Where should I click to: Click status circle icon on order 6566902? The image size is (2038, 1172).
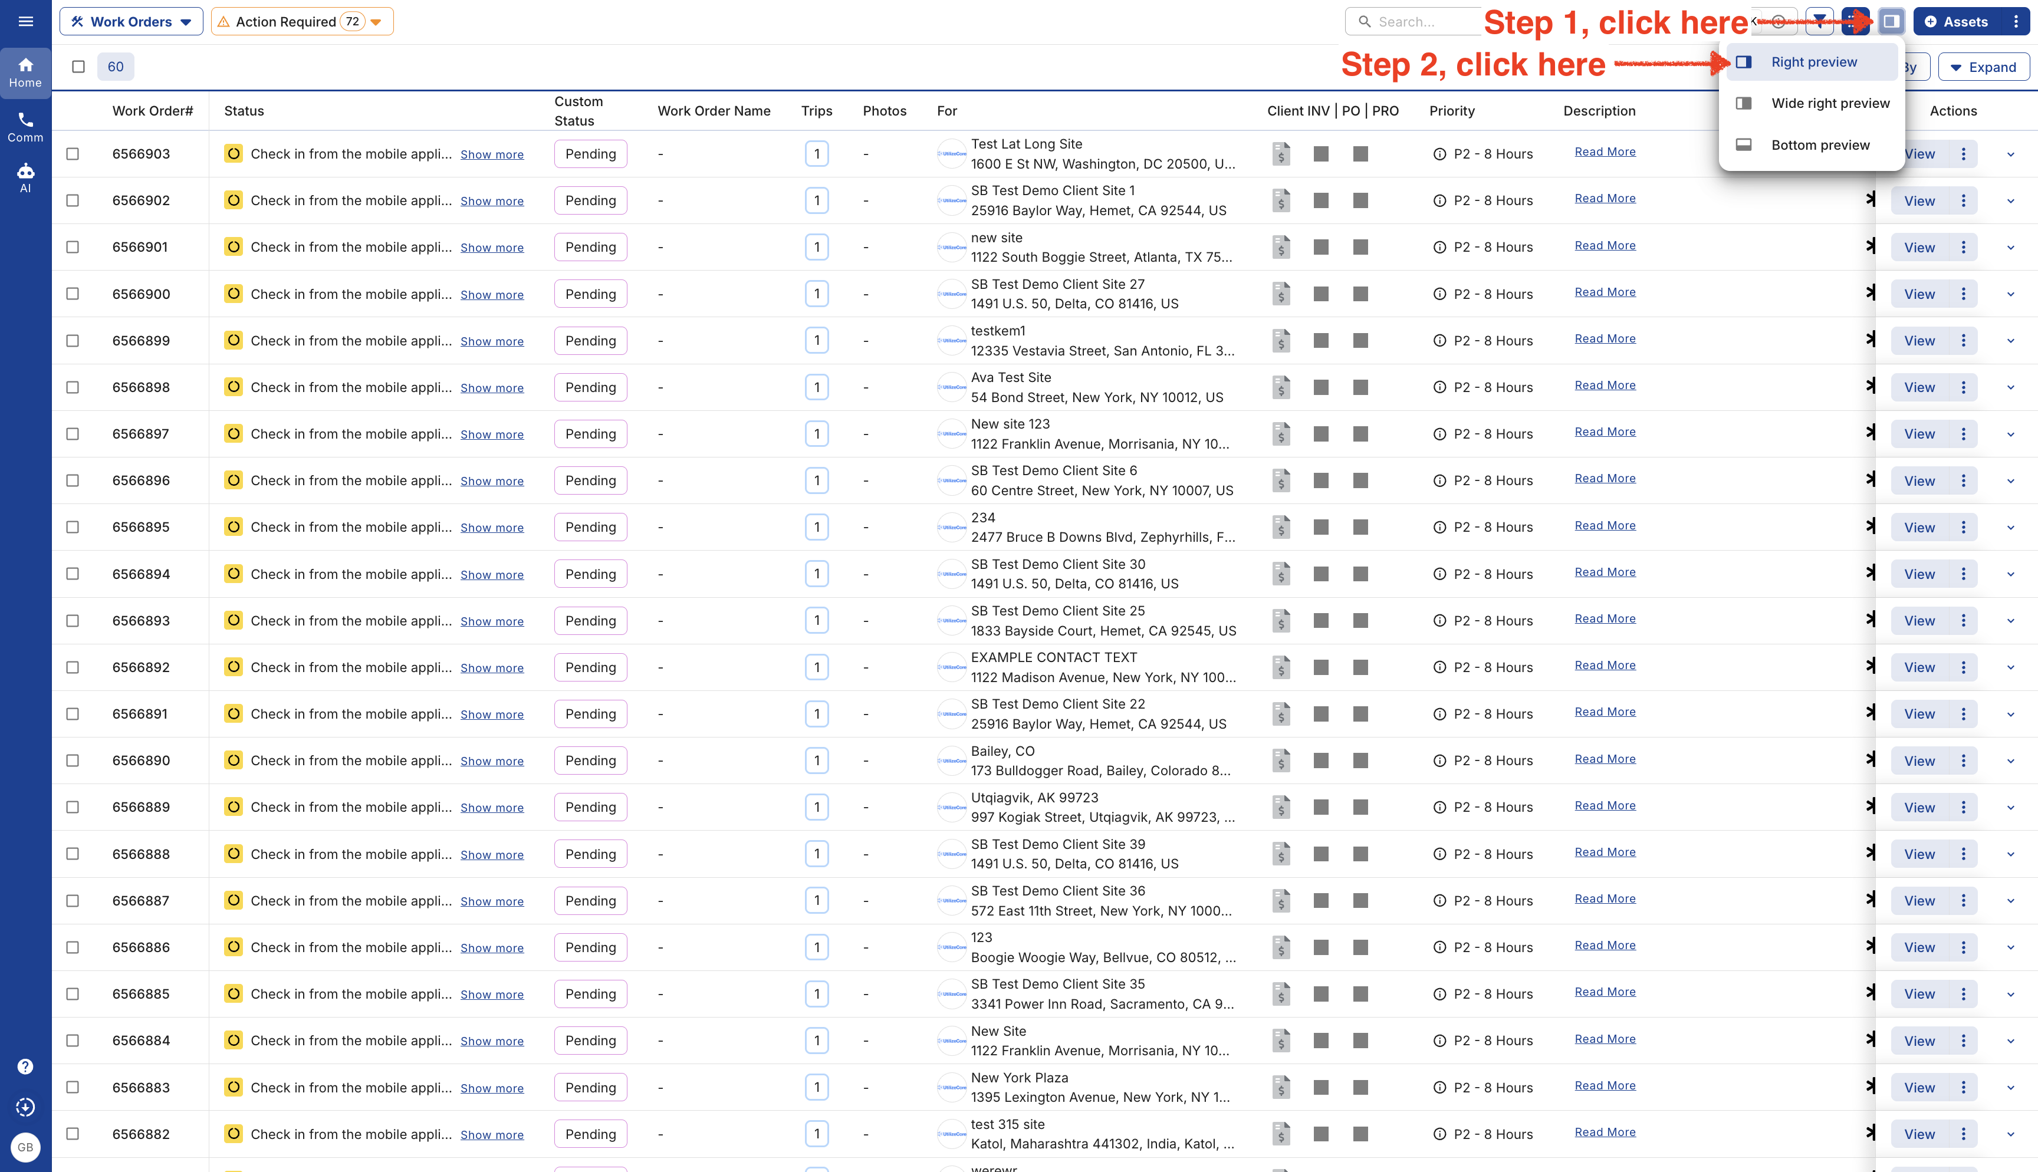tap(234, 200)
